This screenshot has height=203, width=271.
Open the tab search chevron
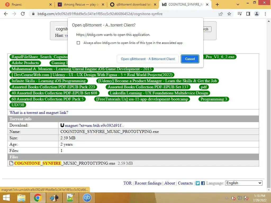[238, 4]
